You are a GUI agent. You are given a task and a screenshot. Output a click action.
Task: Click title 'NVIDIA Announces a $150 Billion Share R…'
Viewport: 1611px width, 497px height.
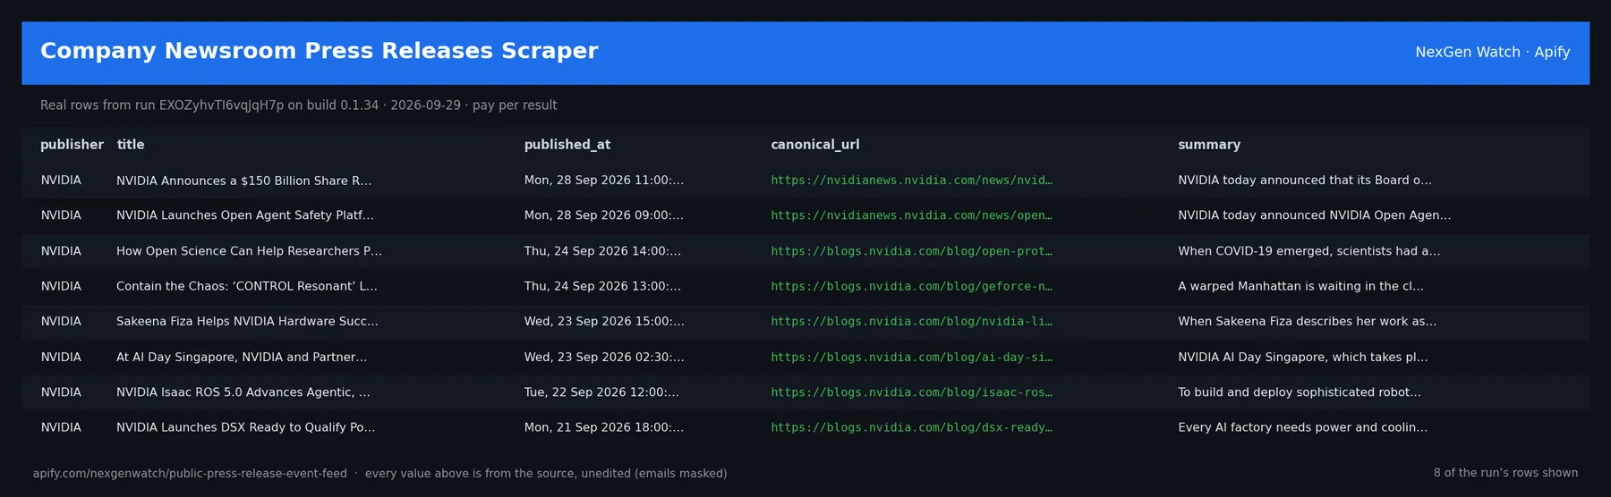[243, 181]
